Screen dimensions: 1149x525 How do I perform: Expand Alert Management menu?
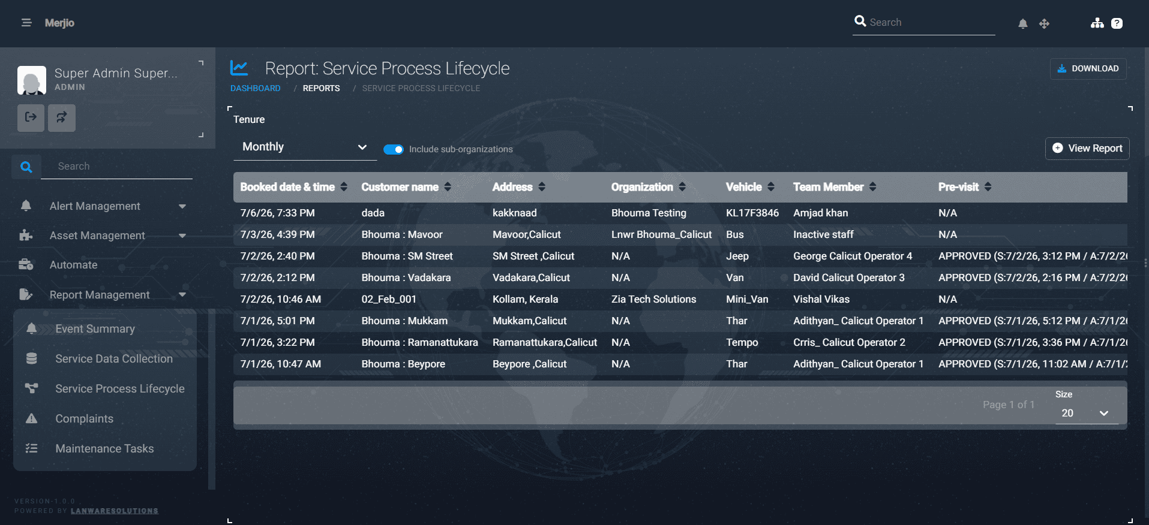point(103,206)
